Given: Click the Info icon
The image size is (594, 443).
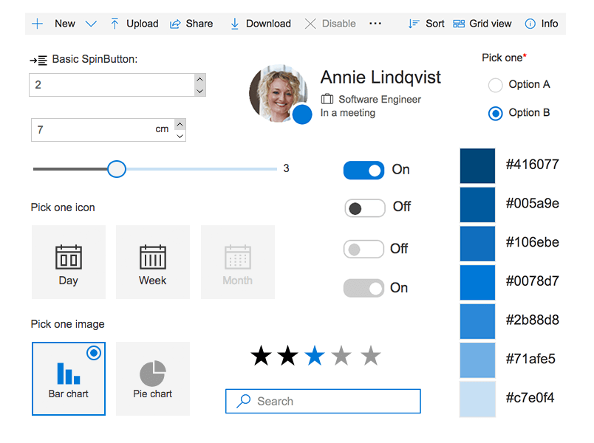Looking at the screenshot, I should tap(530, 23).
